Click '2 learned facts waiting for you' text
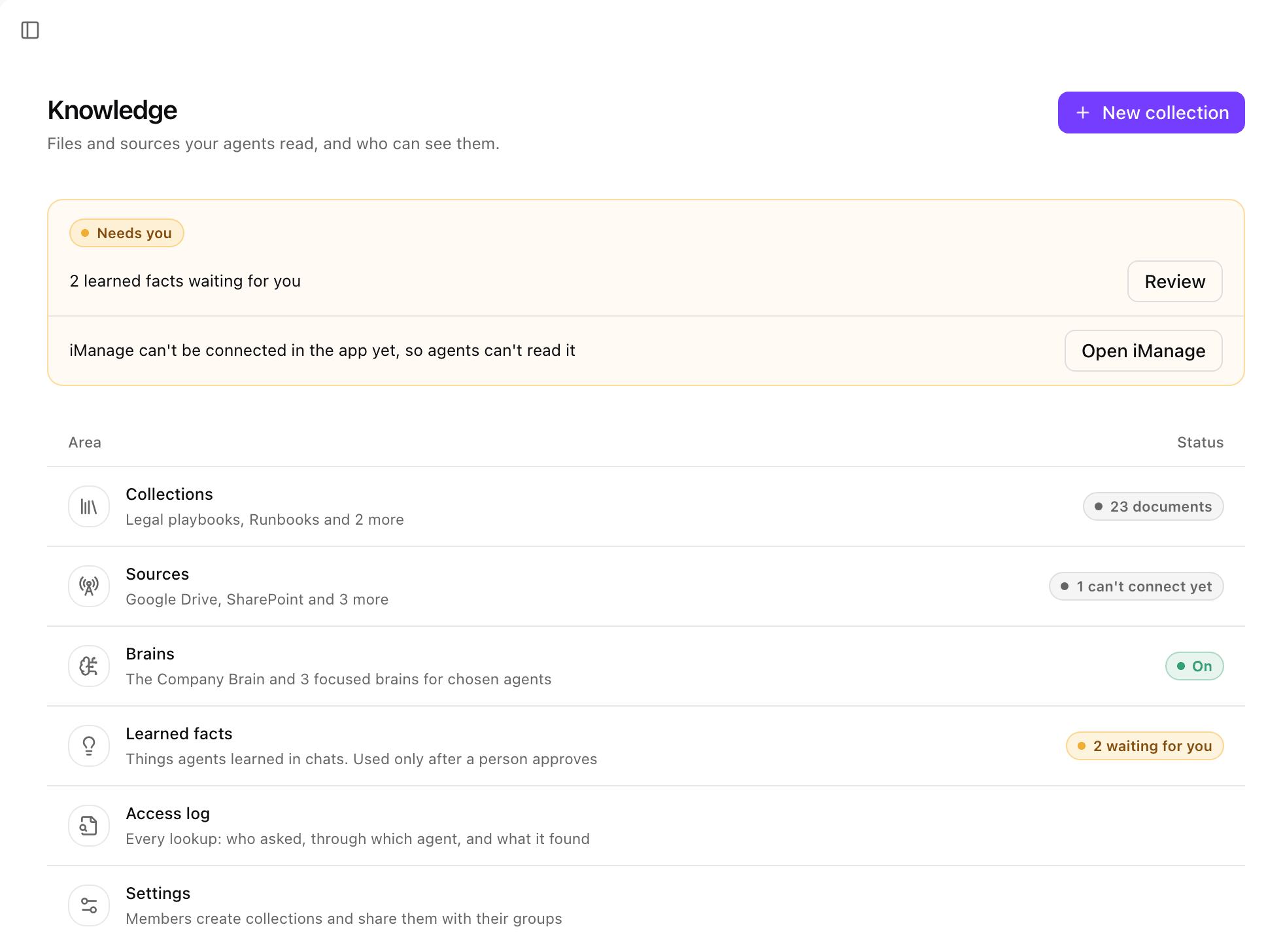The width and height of the screenshot is (1266, 948). pyautogui.click(x=185, y=281)
